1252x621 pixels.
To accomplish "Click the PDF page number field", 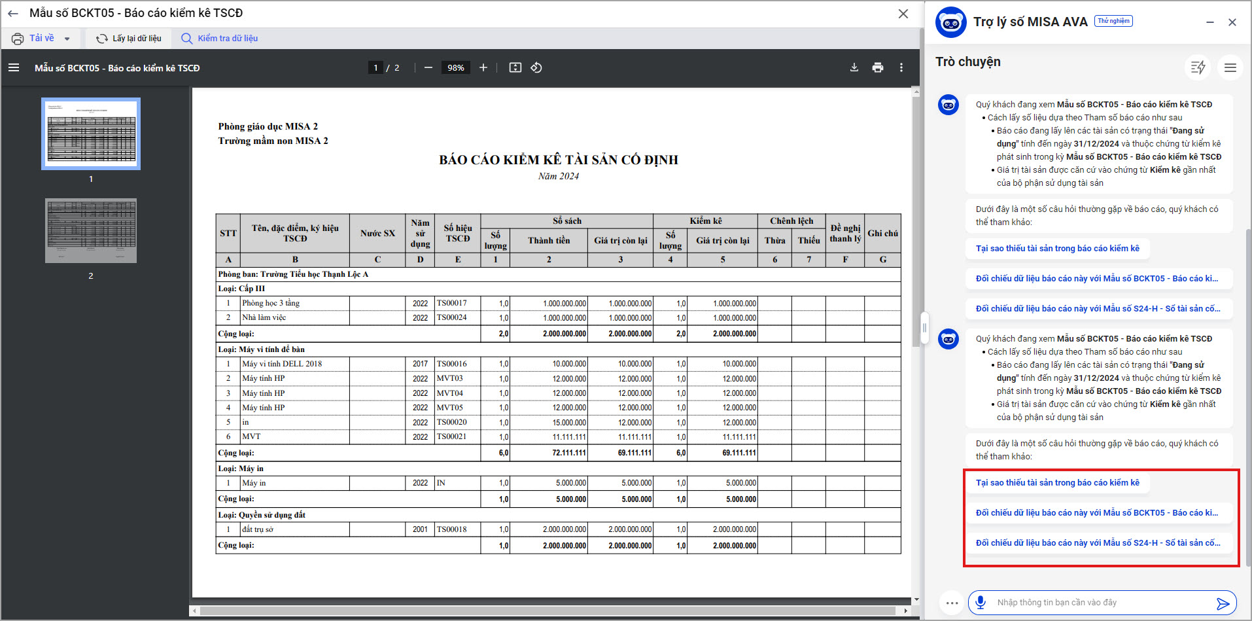I will 375,67.
